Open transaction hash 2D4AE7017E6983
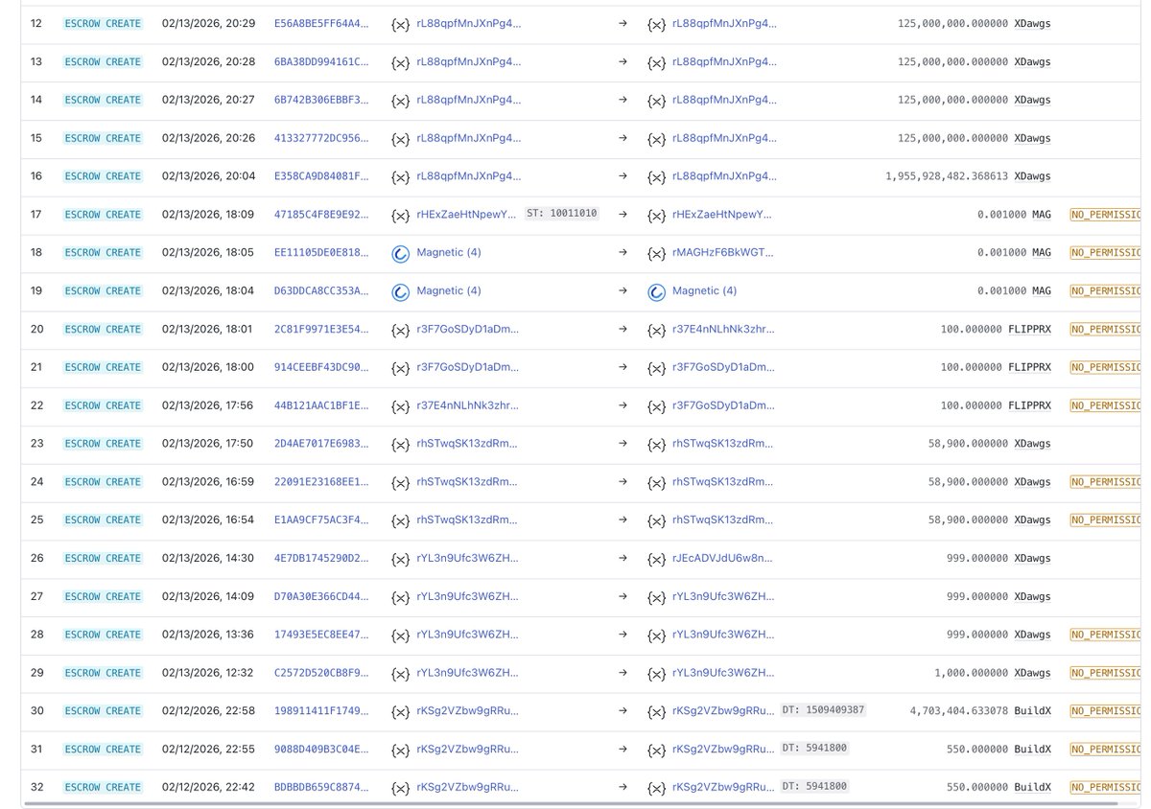Viewport: 1151px width, 809px height. (321, 444)
